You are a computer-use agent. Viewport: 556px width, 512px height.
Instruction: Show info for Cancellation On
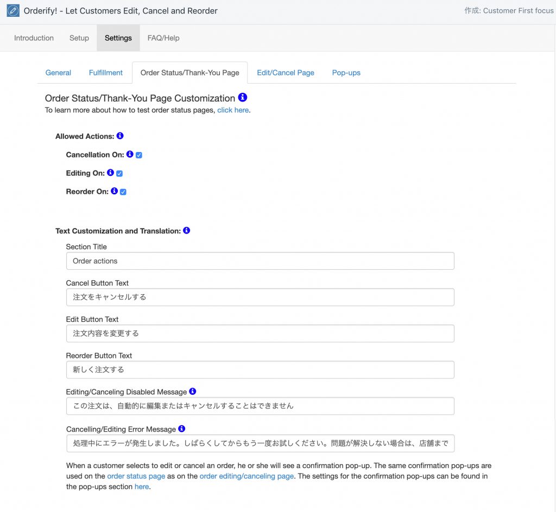pos(130,154)
